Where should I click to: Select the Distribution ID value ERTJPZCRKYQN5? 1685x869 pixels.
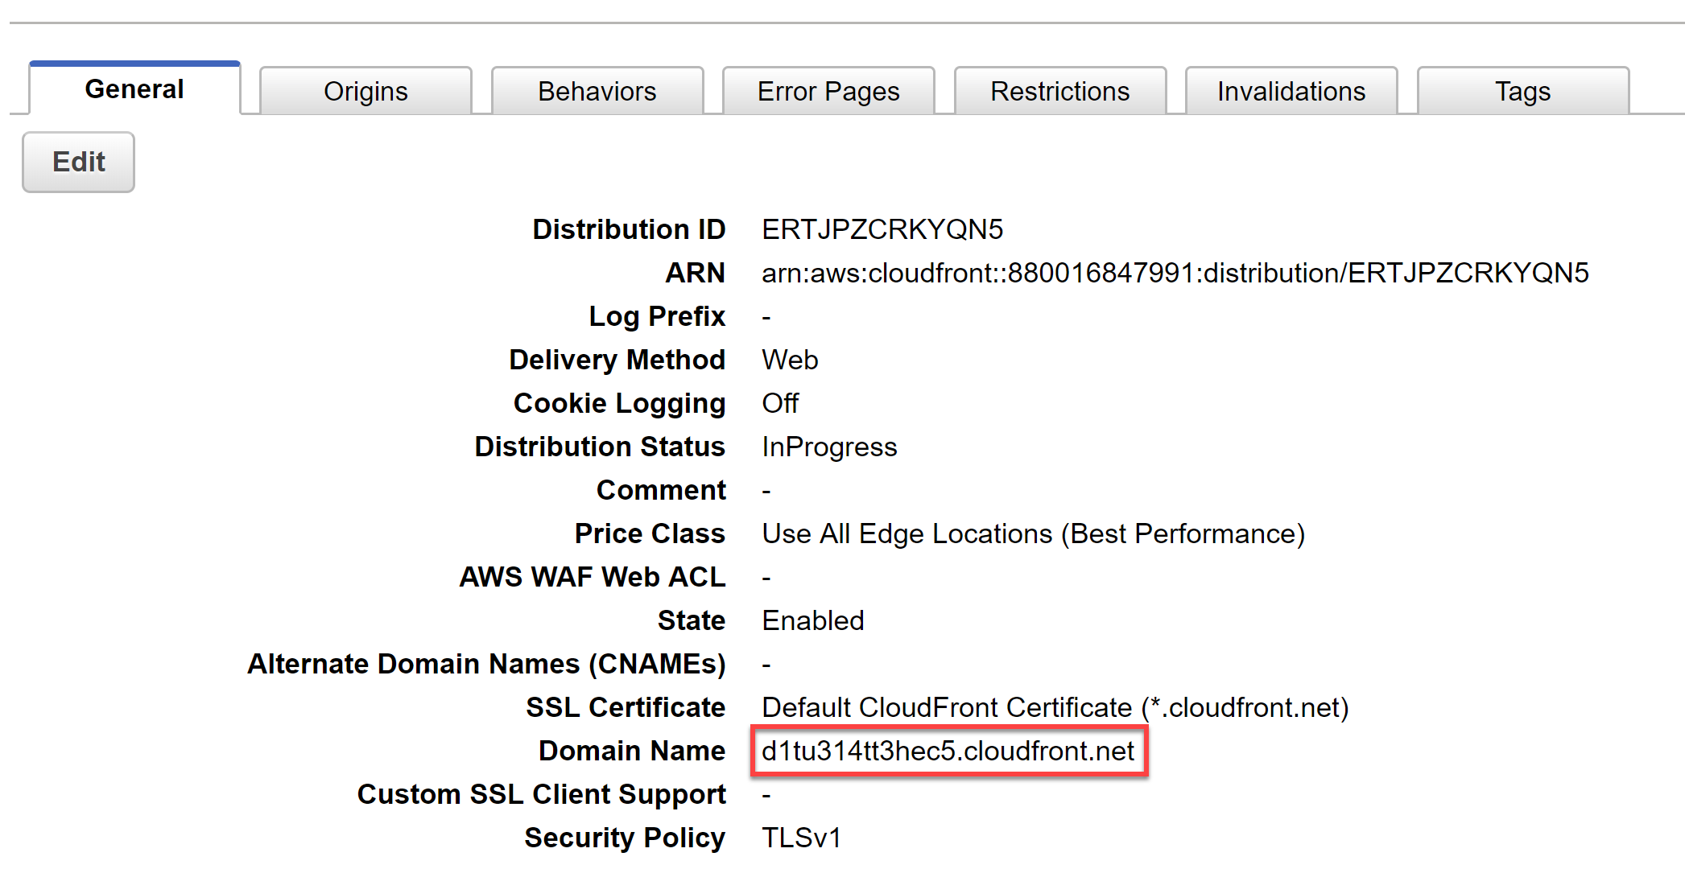882,229
